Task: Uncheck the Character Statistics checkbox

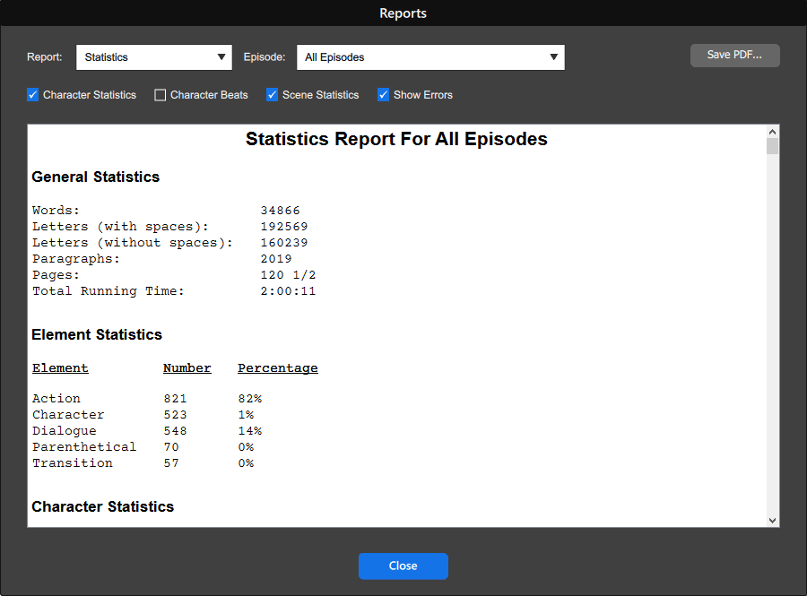Action: [32, 94]
